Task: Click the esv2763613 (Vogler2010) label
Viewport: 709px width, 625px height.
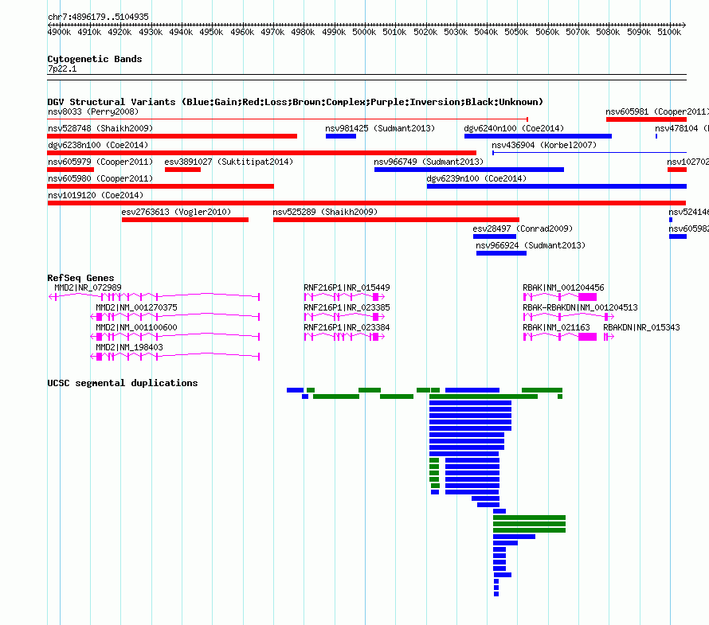Action: coord(176,212)
